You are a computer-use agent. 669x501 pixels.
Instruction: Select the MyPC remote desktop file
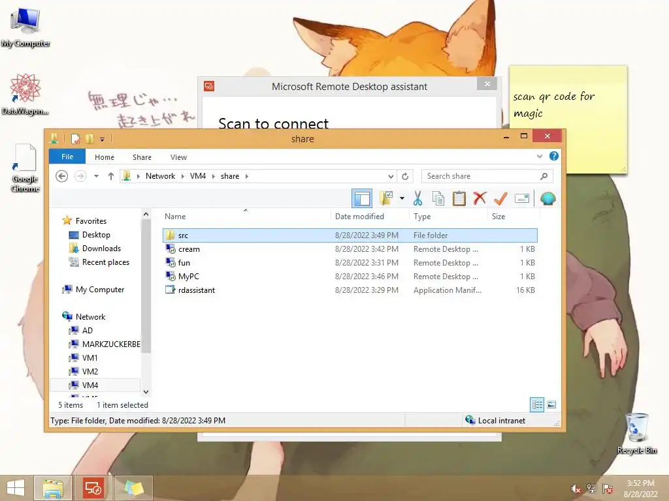(x=350, y=276)
